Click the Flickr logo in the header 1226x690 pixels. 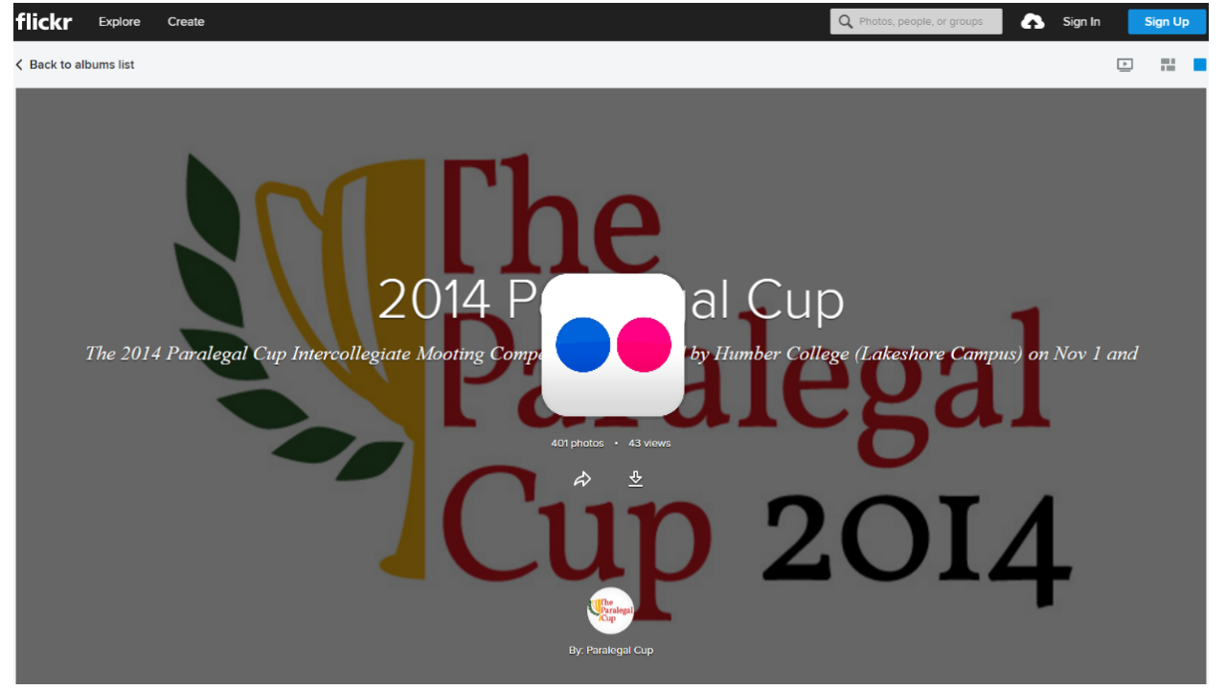44,21
